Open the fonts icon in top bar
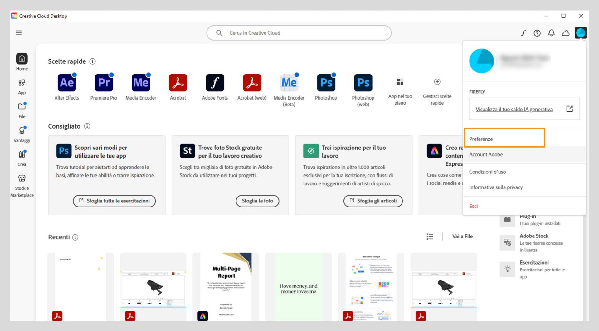Image resolution: width=599 pixels, height=331 pixels. tap(523, 33)
